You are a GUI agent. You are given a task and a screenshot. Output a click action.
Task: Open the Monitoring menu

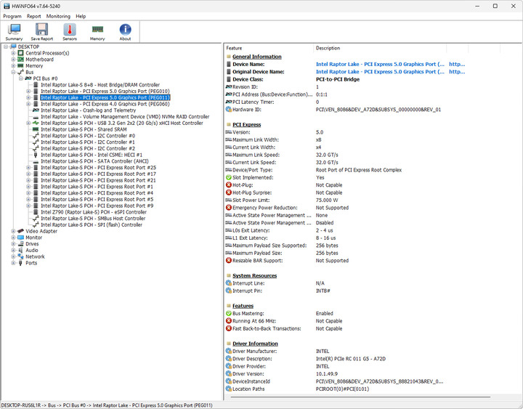pyautogui.click(x=58, y=16)
